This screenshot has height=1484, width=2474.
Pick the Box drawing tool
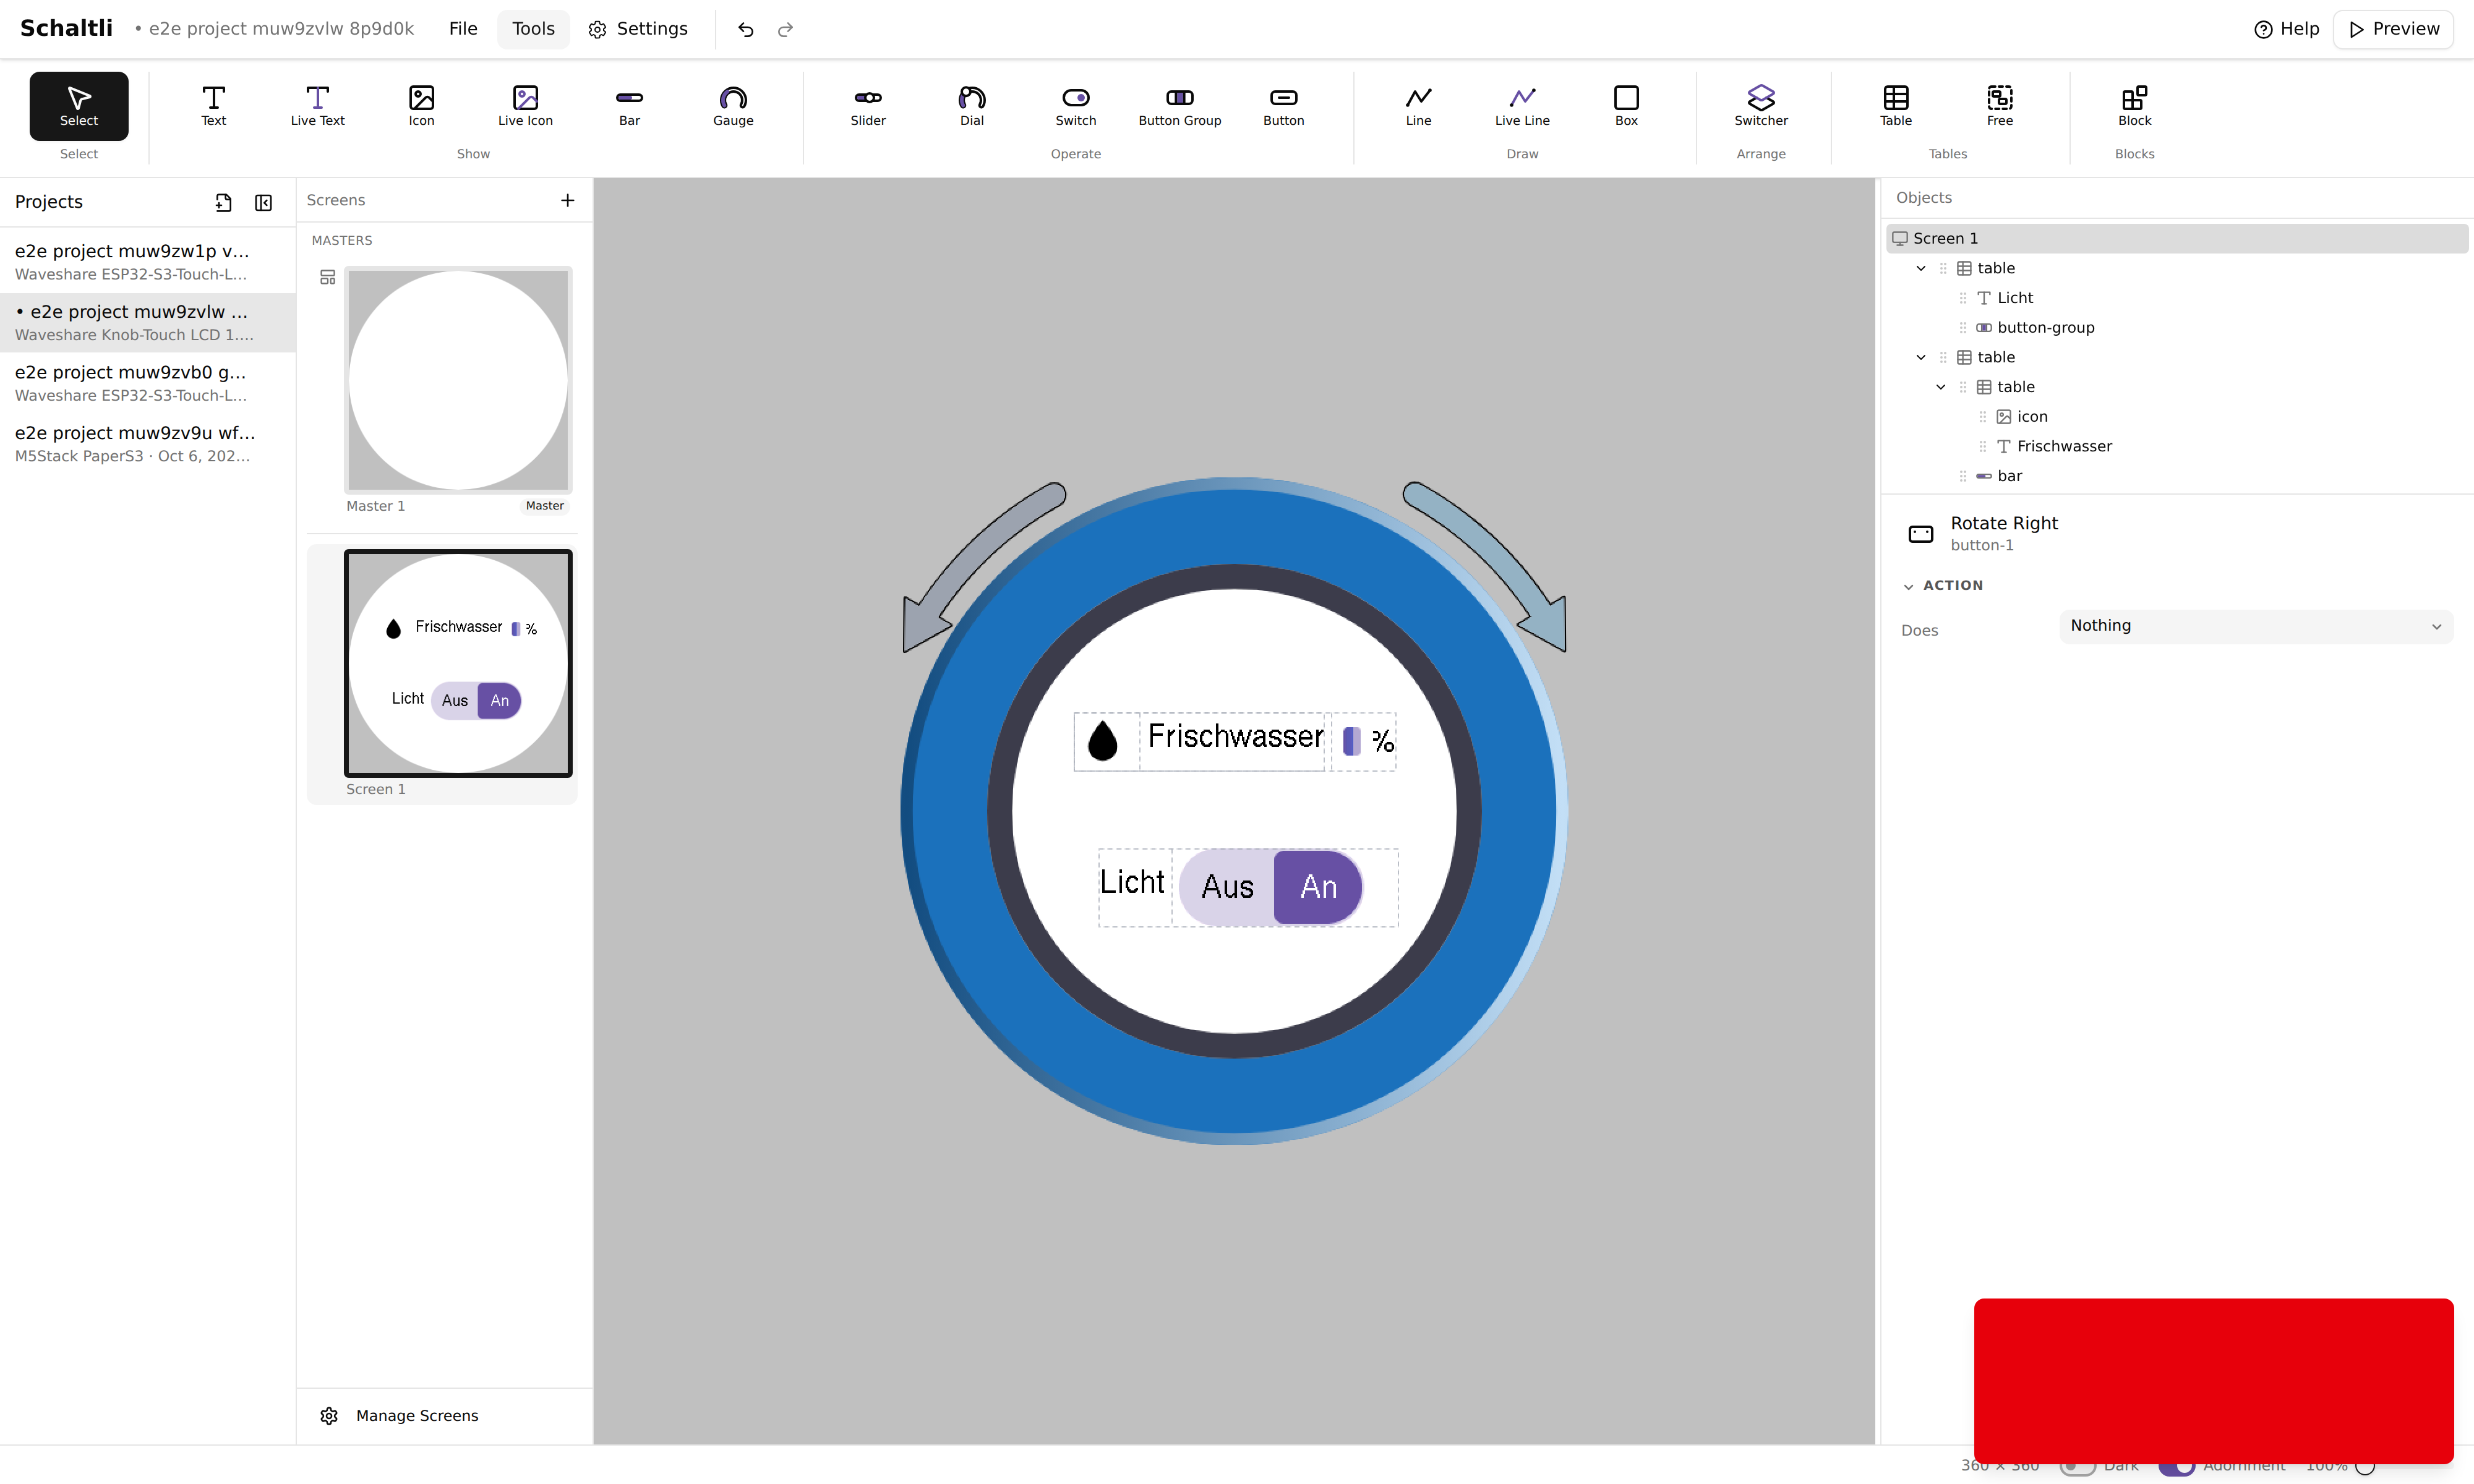(1626, 106)
